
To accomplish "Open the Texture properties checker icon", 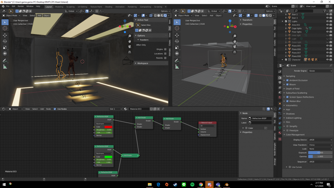I will pyautogui.click(x=280, y=139).
